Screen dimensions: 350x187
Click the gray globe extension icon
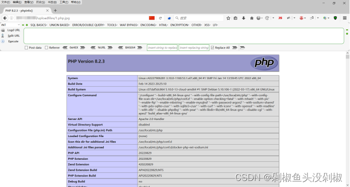coord(258,18)
